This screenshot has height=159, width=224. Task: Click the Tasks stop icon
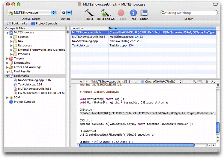(x=121, y=13)
